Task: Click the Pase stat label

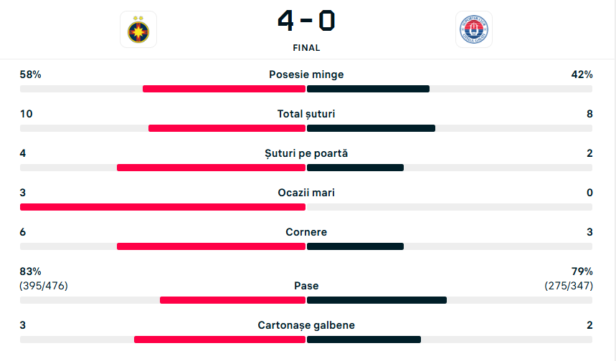Action: point(306,286)
